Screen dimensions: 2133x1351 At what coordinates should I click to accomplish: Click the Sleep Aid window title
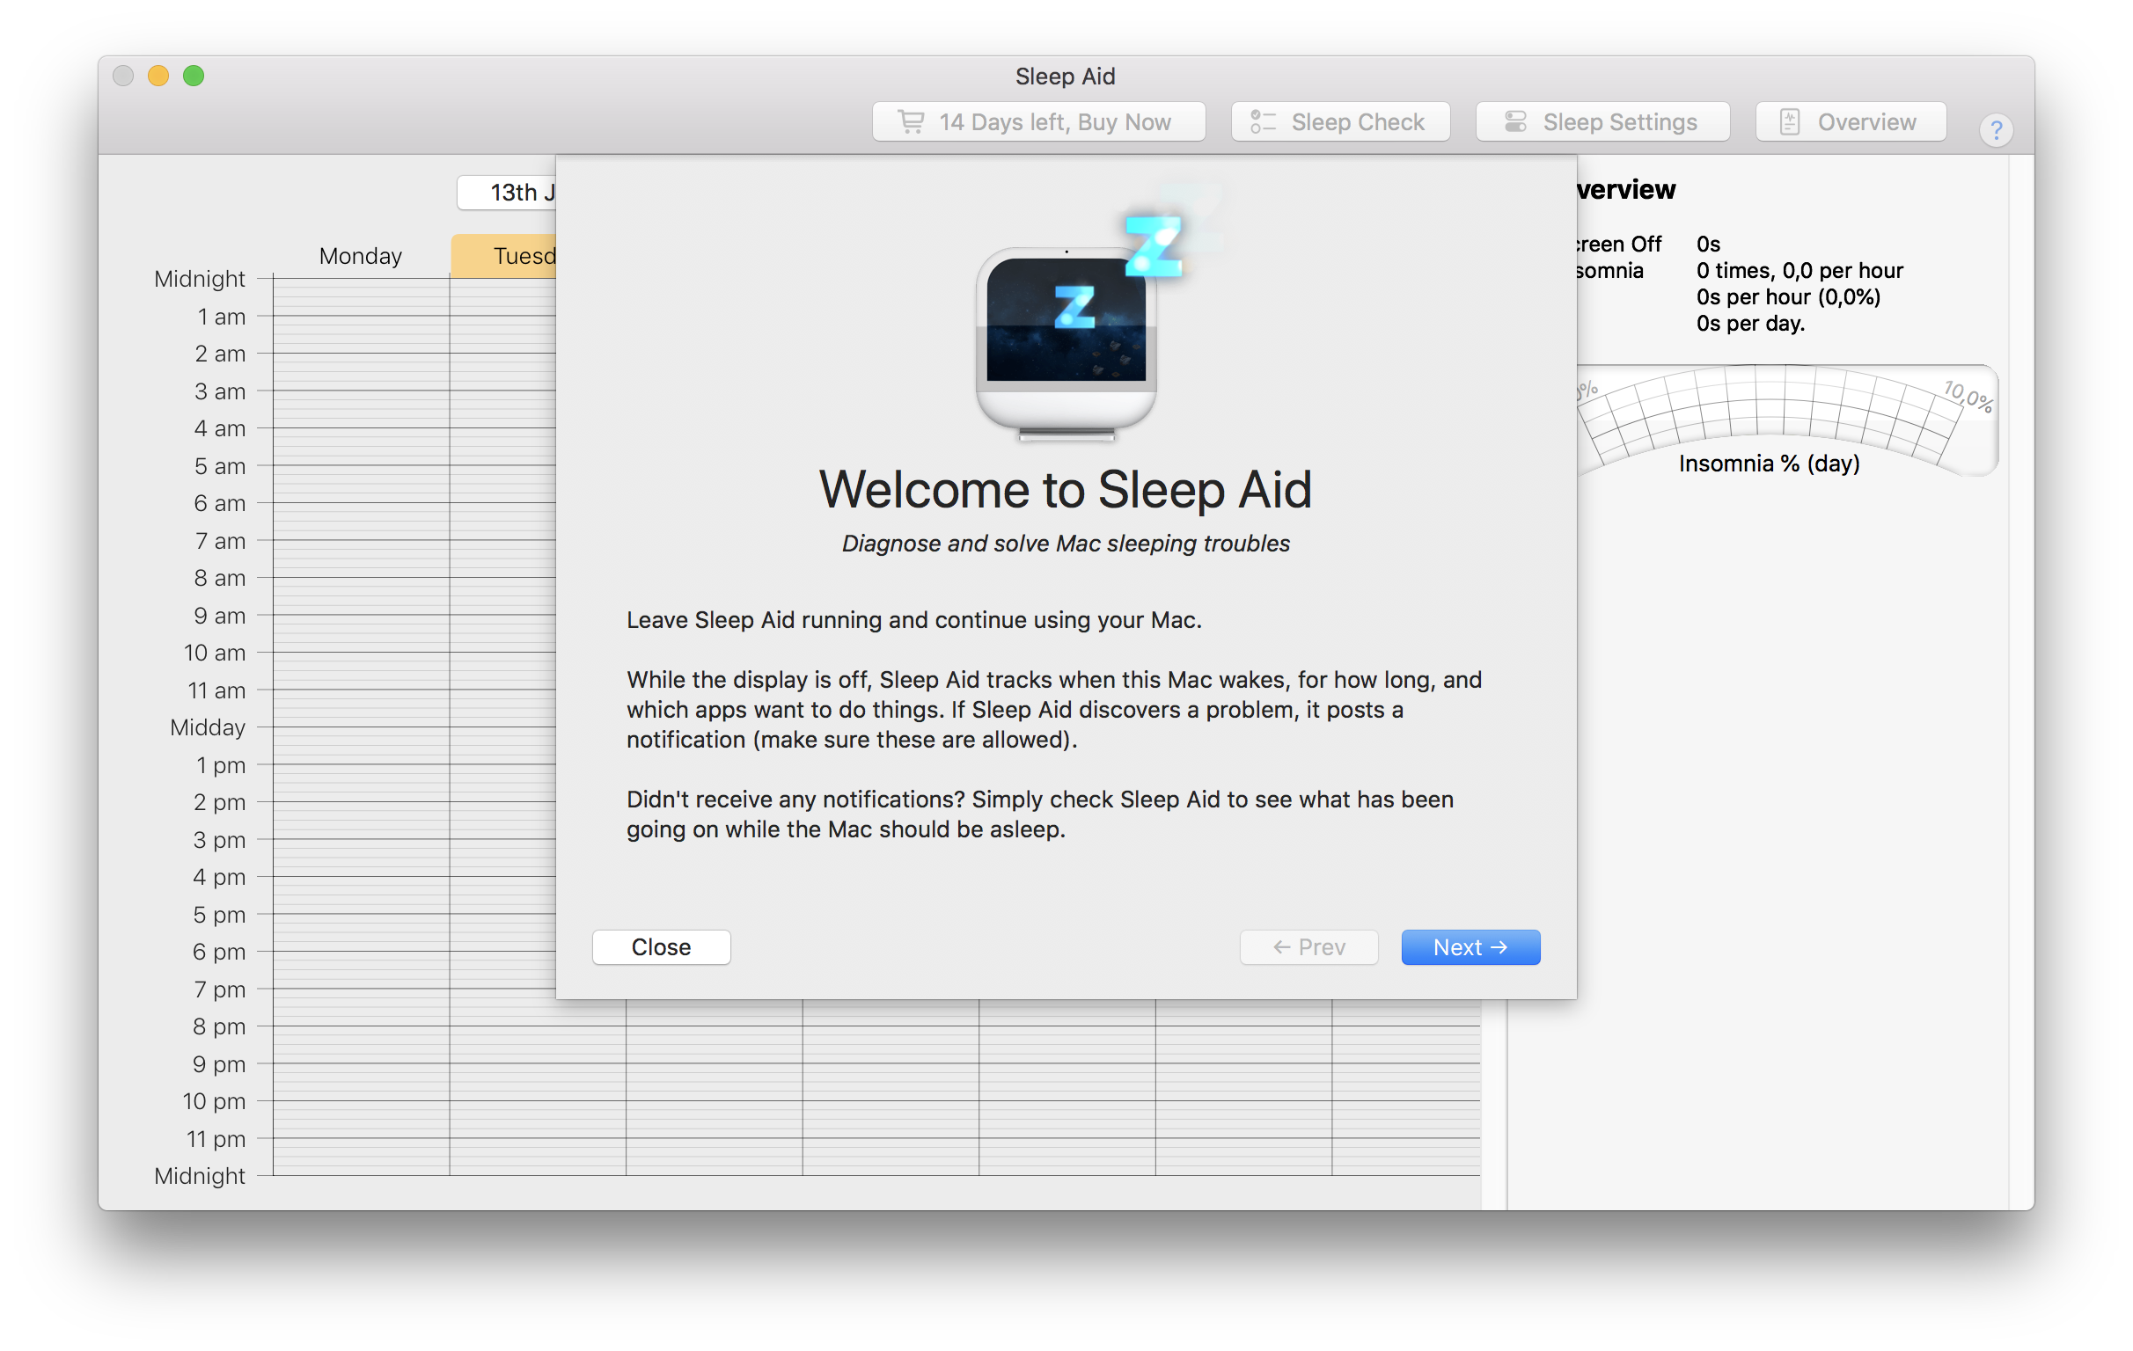tap(1065, 77)
